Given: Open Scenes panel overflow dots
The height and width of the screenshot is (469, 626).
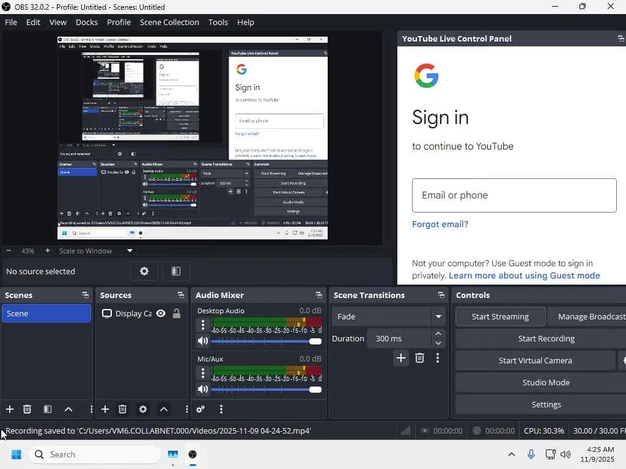Looking at the screenshot, I should (92, 409).
